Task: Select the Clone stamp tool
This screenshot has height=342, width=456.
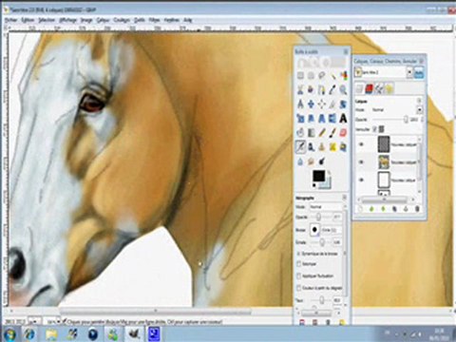Action: 321,147
